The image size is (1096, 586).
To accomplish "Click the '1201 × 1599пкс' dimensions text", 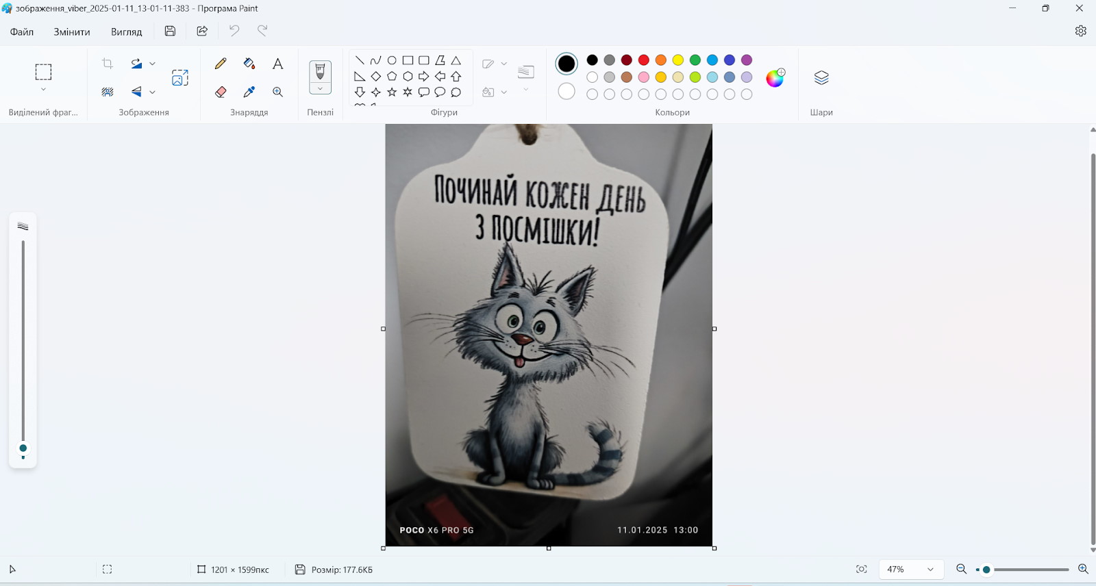I will (240, 570).
